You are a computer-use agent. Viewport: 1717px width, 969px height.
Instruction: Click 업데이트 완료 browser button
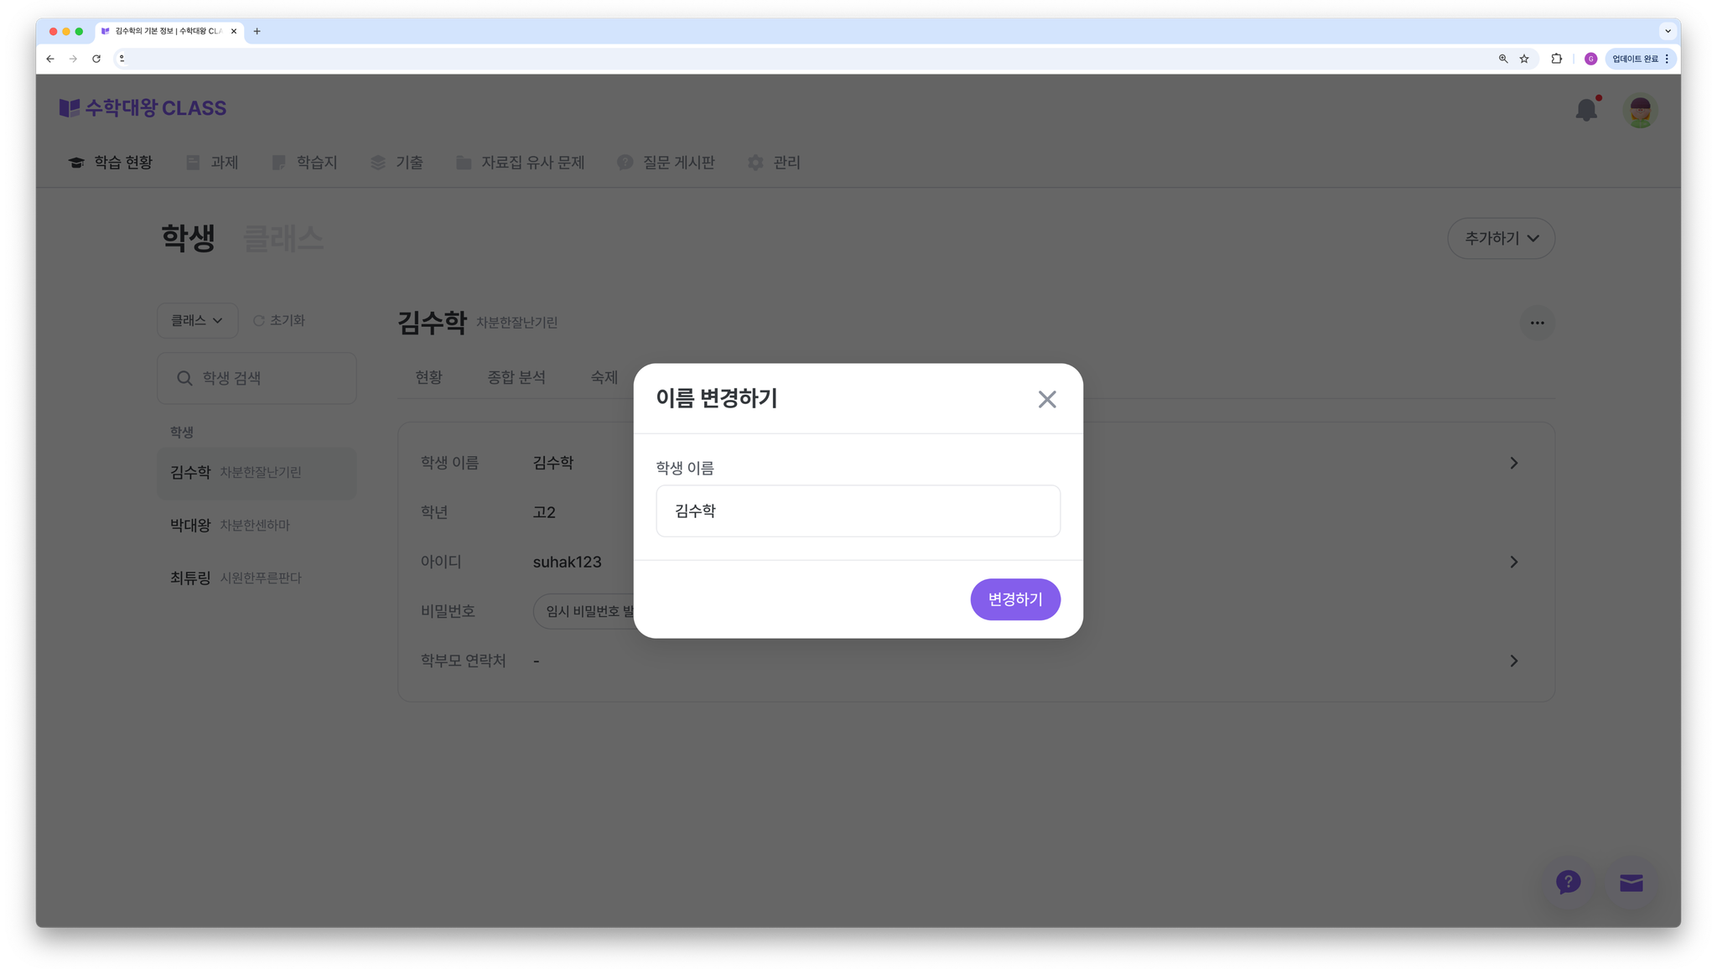tap(1640, 59)
